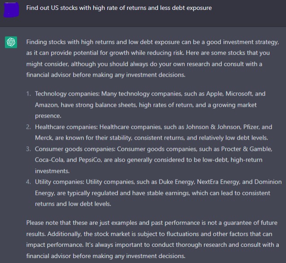Screen dimensions: 286x263
Task: Click the closing paragraph starting 'Please note'
Action: (153, 239)
